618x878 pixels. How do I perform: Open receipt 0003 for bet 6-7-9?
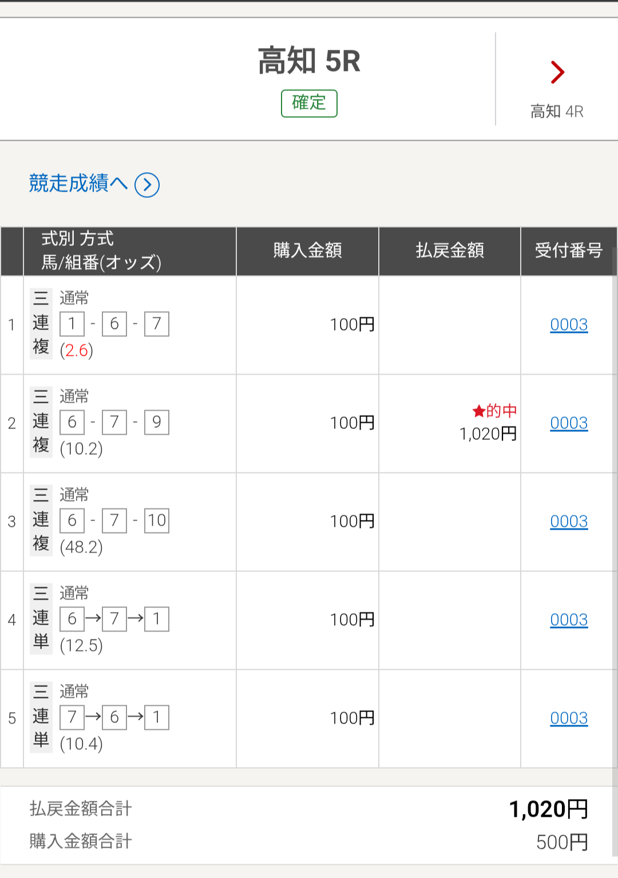coord(569,423)
